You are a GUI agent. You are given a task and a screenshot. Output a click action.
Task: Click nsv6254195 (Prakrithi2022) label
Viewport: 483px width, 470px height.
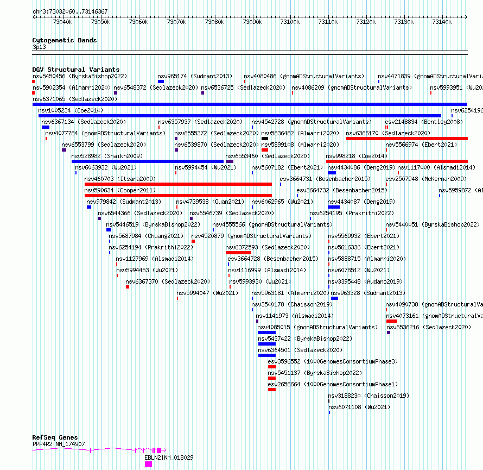pyautogui.click(x=352, y=213)
